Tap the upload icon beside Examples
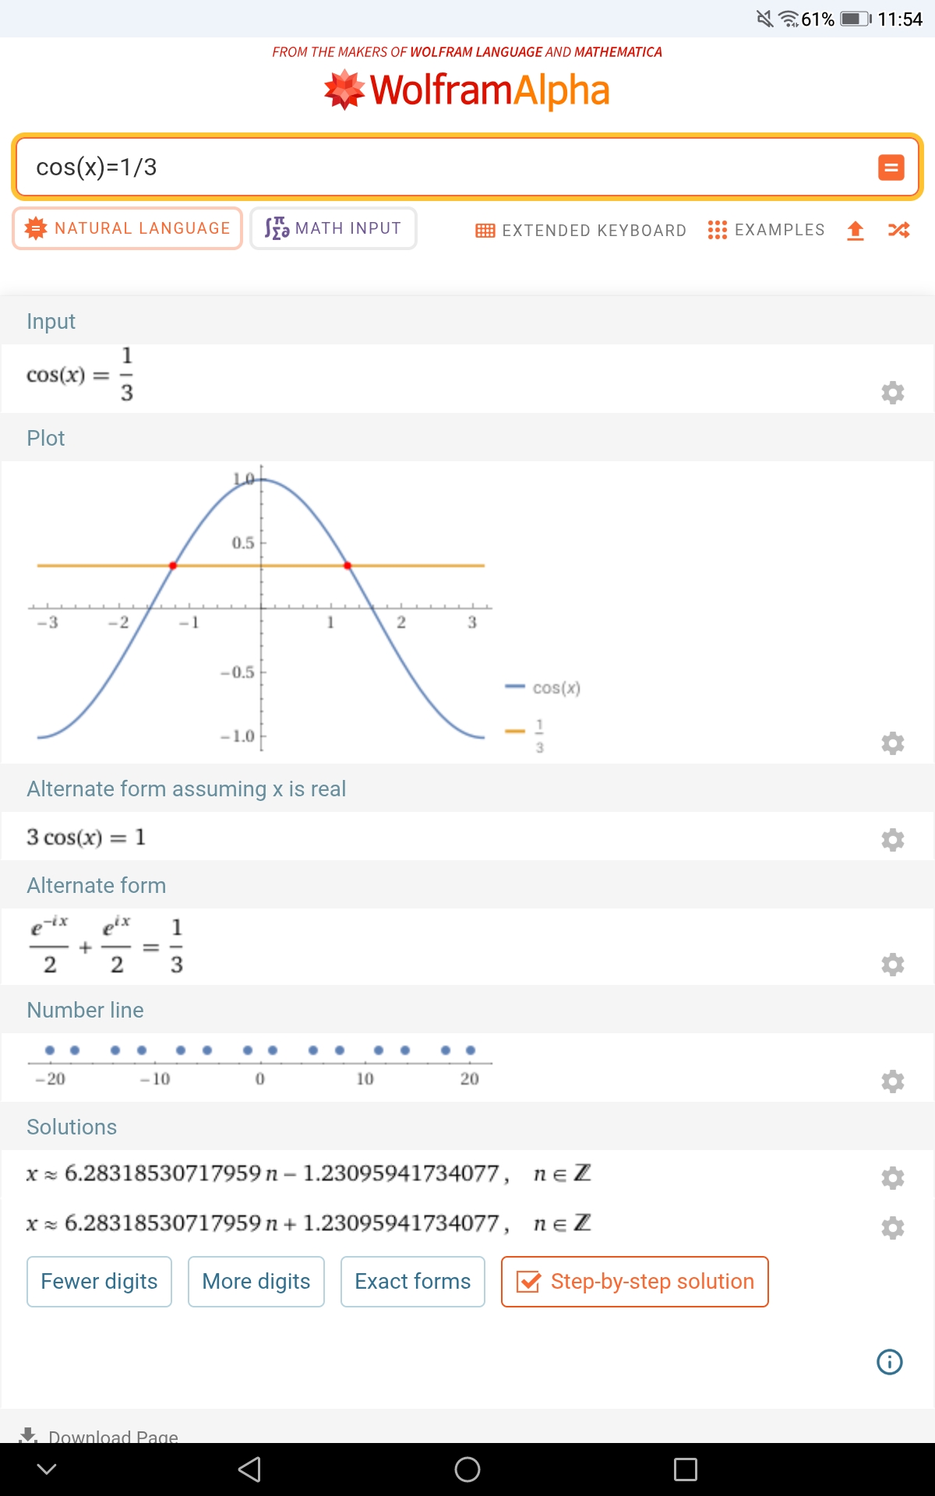Image resolution: width=935 pixels, height=1496 pixels. pos(856,230)
